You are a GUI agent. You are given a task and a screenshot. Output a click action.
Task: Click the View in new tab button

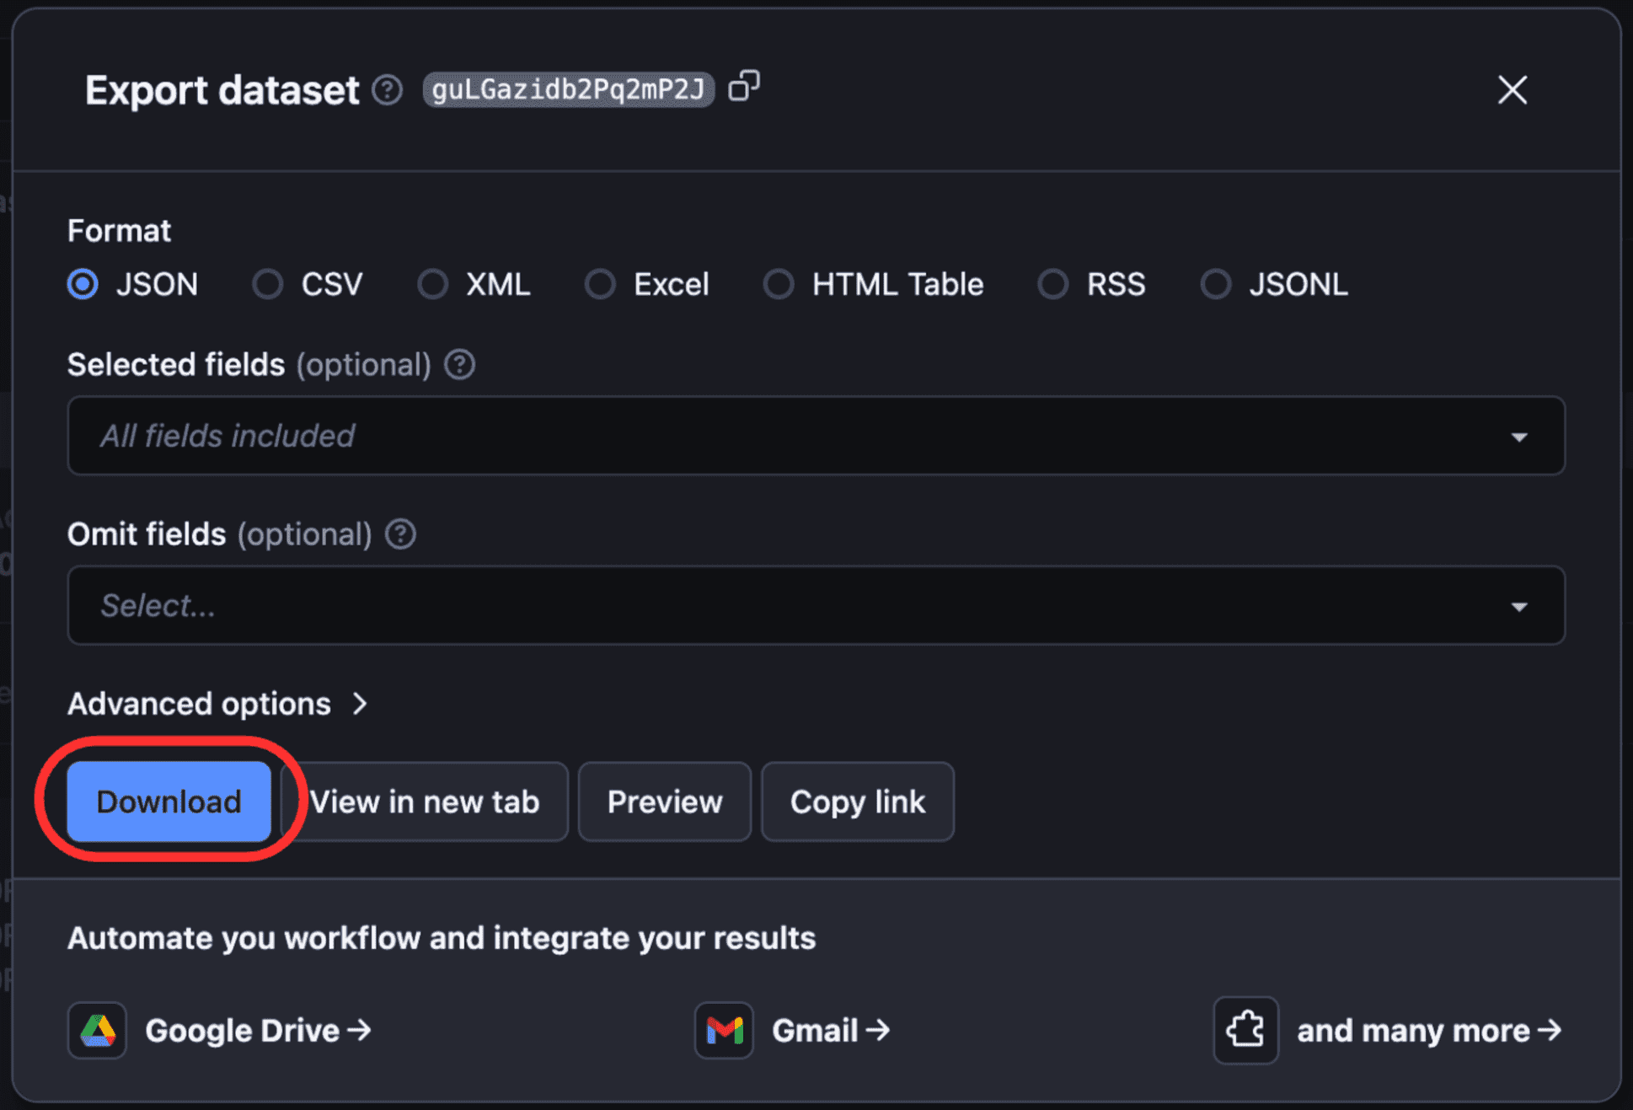pos(426,802)
